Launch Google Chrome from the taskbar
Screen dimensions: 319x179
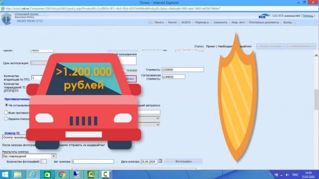[62, 175]
